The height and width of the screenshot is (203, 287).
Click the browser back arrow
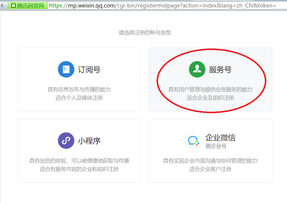(x=2, y=5)
